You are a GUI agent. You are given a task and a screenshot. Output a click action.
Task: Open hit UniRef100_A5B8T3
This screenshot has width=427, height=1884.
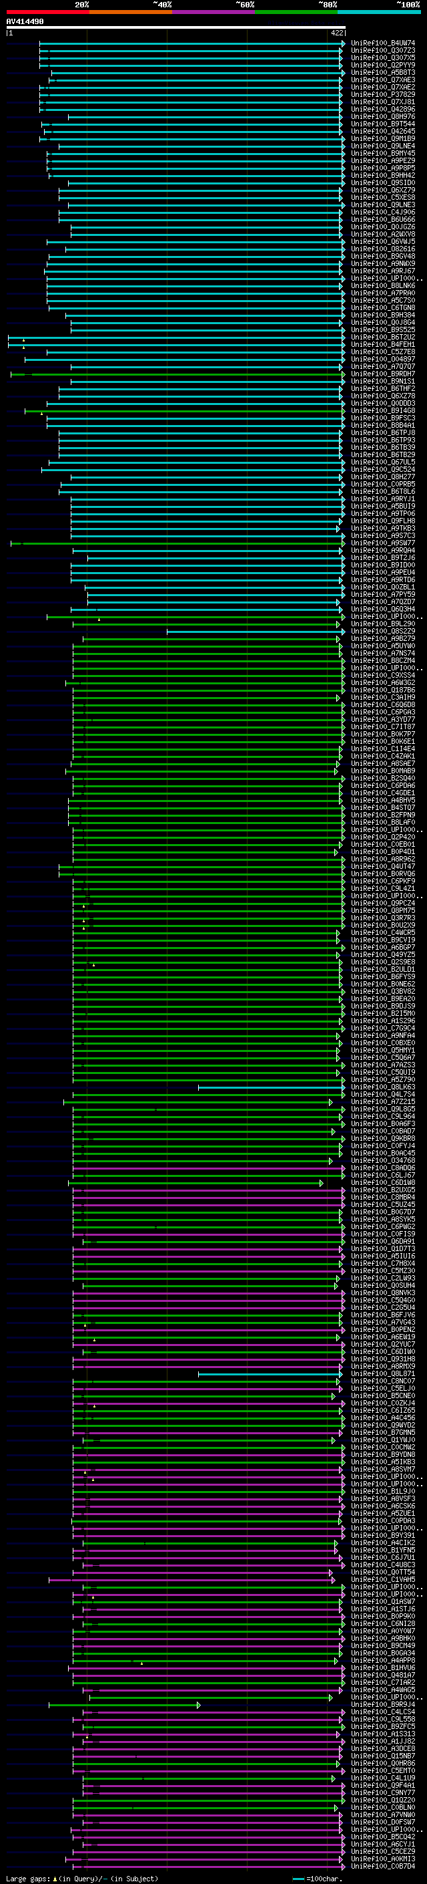click(x=383, y=72)
